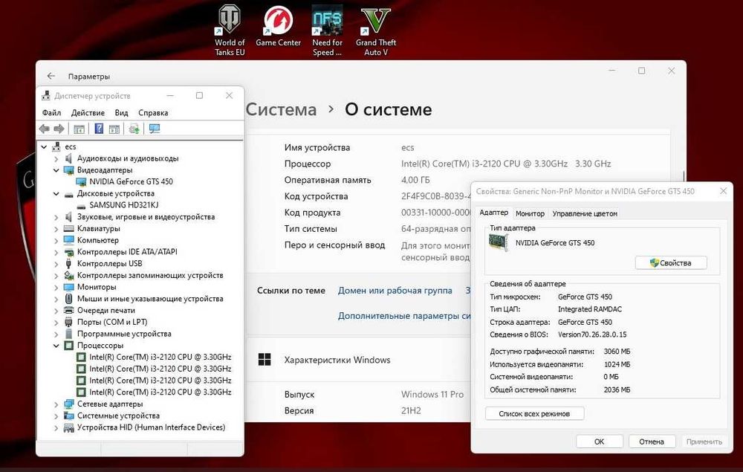The width and height of the screenshot is (743, 472).
Task: Open the Справка menu
Action: point(153,113)
